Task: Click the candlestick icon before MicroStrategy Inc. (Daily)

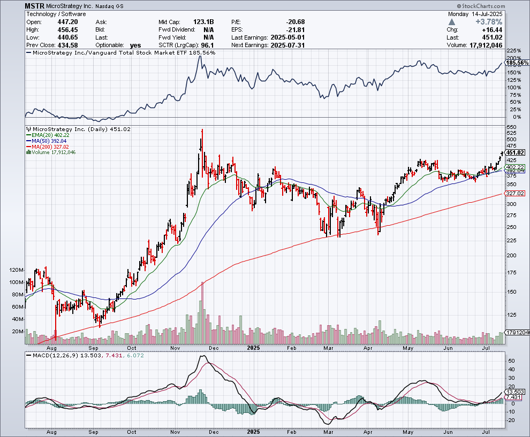Action: [x=29, y=129]
